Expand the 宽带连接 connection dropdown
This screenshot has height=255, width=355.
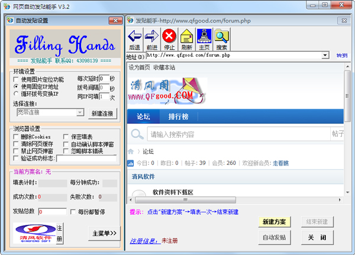[x=79, y=112]
